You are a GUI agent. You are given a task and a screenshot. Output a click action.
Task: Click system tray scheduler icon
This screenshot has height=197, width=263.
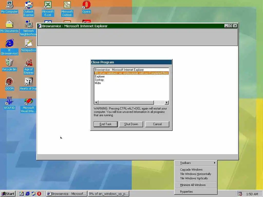[240, 194]
